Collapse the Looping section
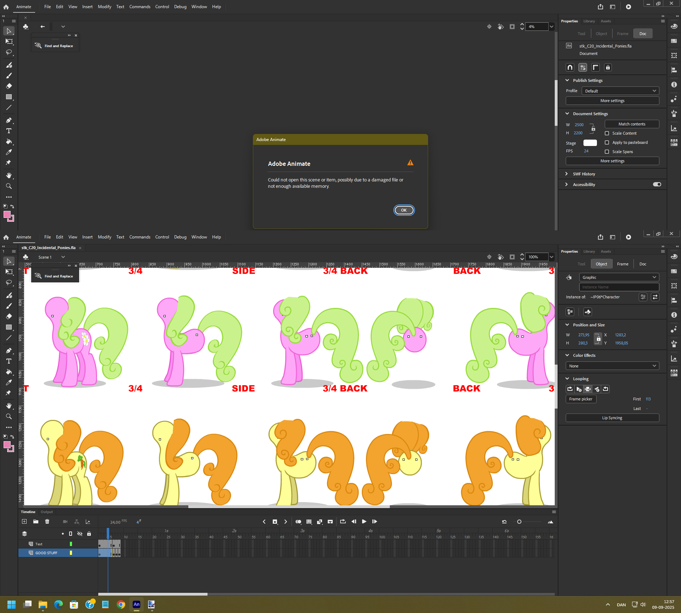The width and height of the screenshot is (681, 613). coord(567,379)
